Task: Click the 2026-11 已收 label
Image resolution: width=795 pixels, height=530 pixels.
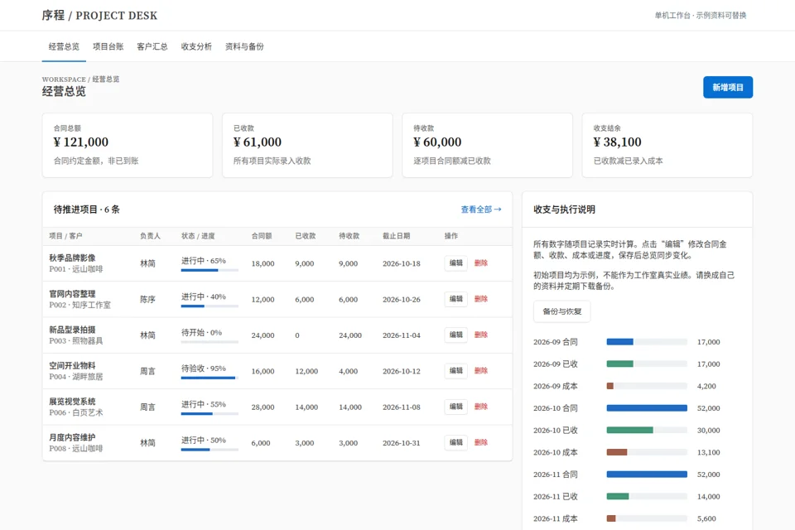Action: click(555, 497)
